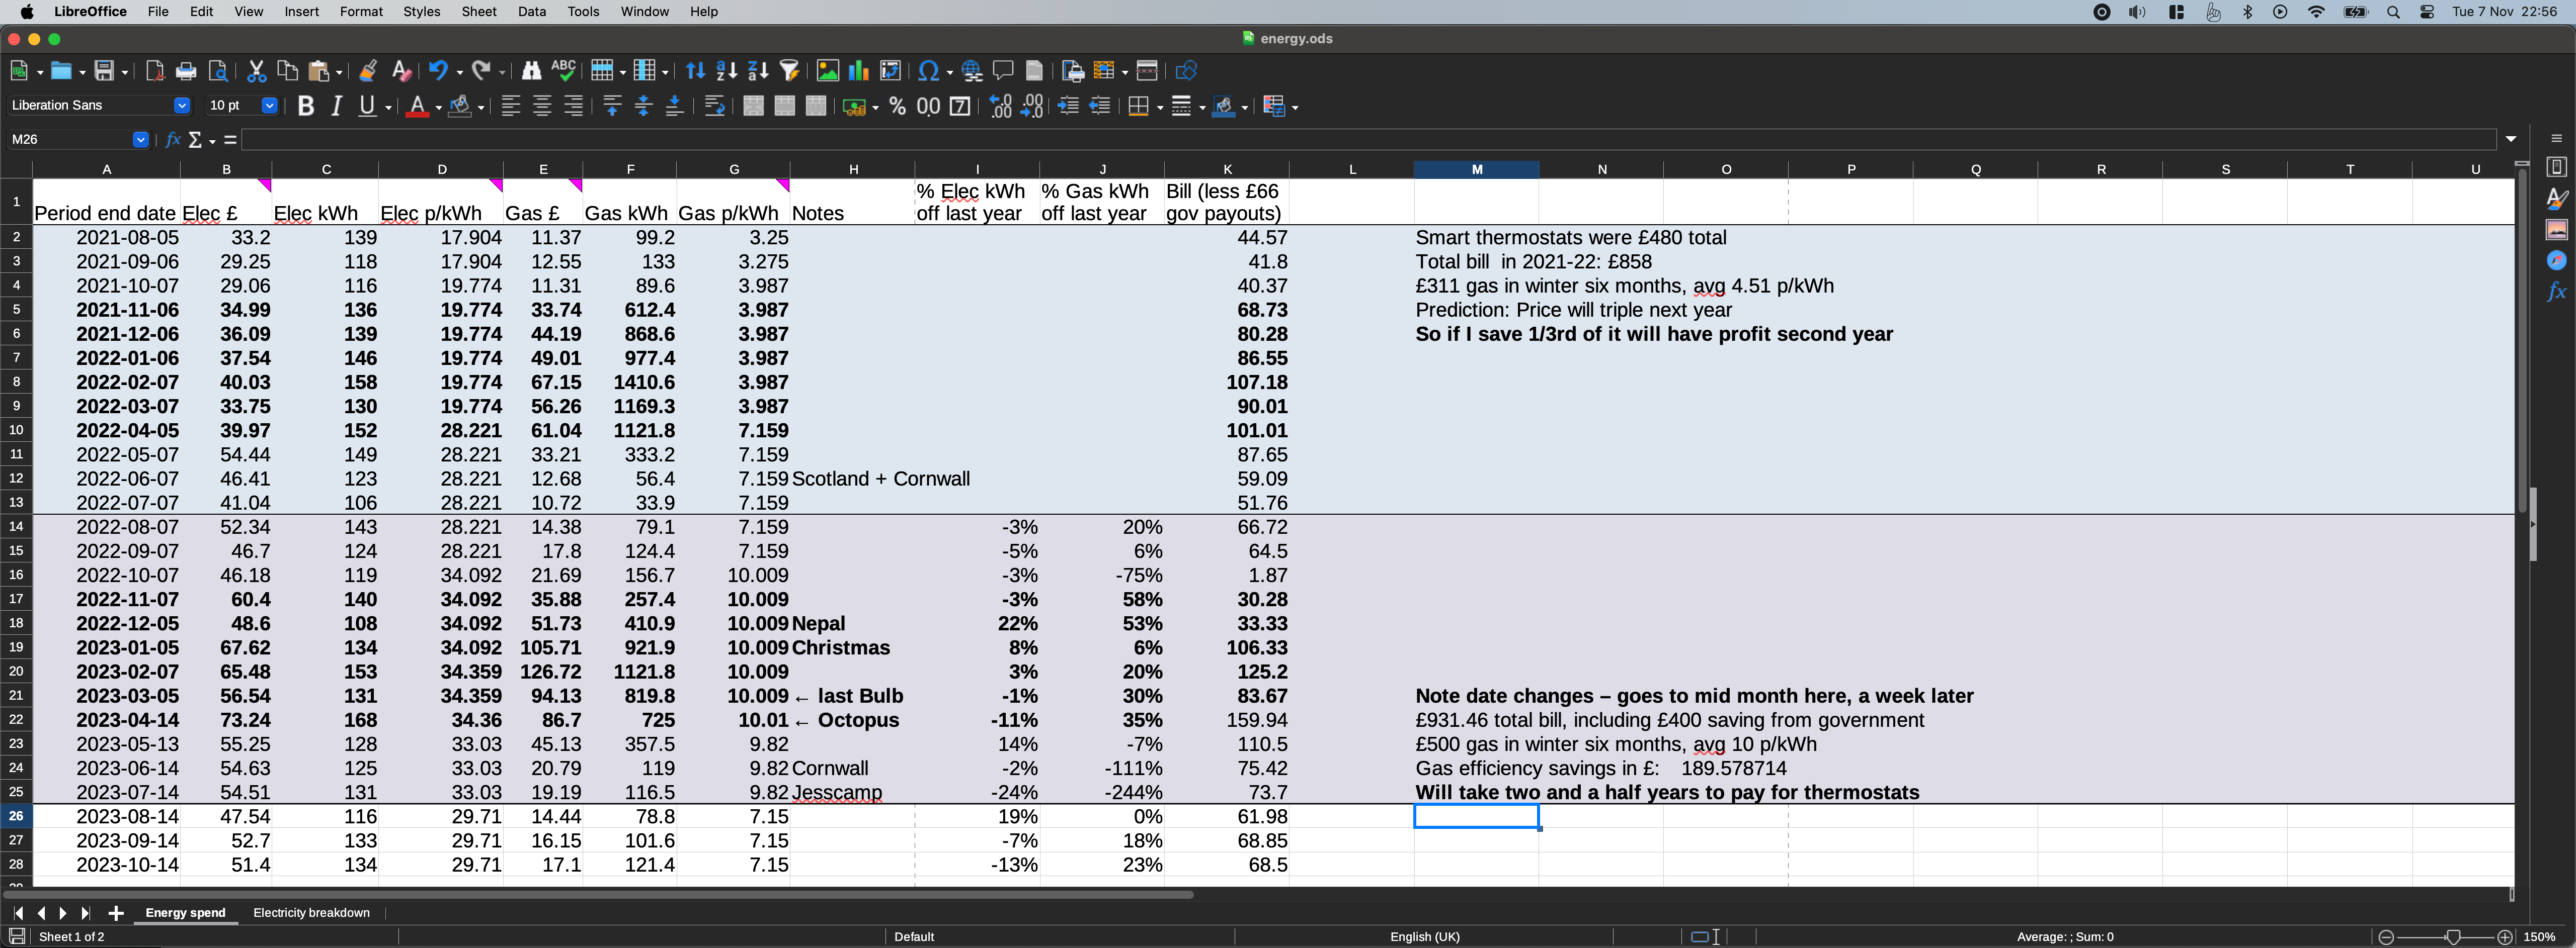This screenshot has width=2576, height=948.
Task: Toggle Print Preview
Action: pos(217,71)
